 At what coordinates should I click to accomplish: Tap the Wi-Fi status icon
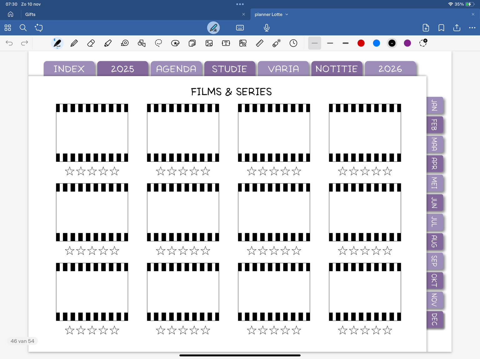[x=450, y=4]
